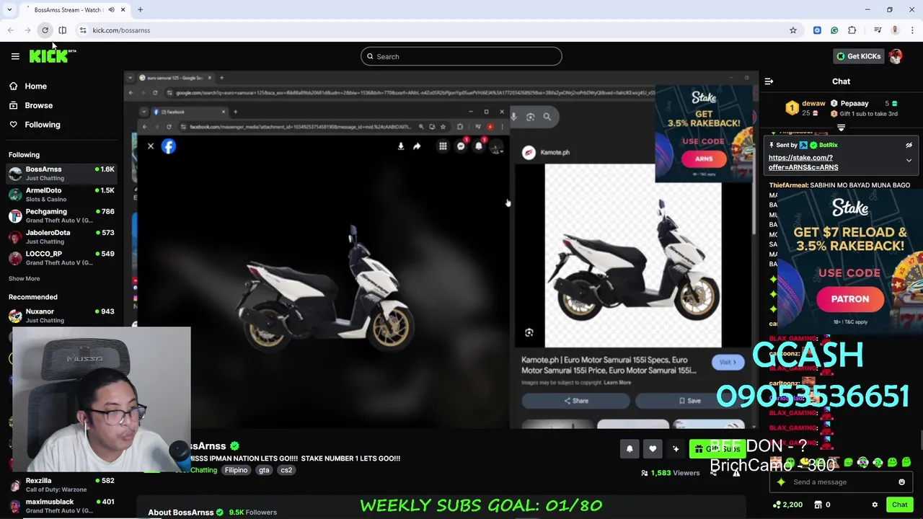This screenshot has width=923, height=519.
Task: Expand the gift sub leaderboard handle
Action: coord(841,128)
